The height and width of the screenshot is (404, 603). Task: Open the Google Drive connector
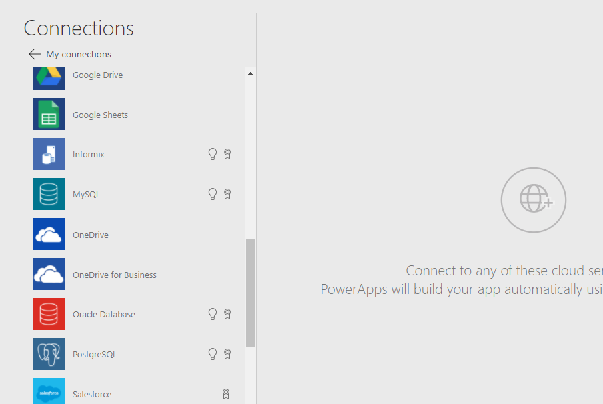(x=97, y=75)
